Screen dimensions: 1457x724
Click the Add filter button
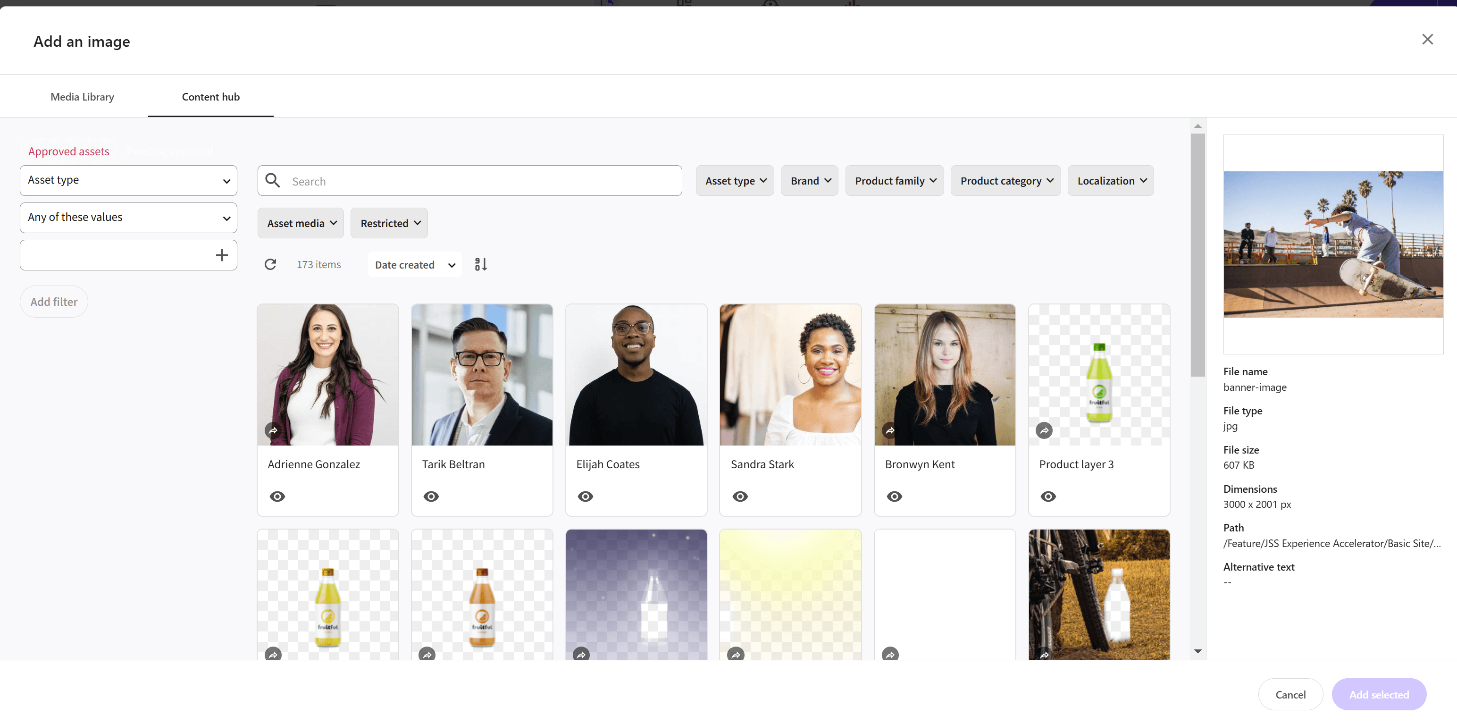point(54,302)
